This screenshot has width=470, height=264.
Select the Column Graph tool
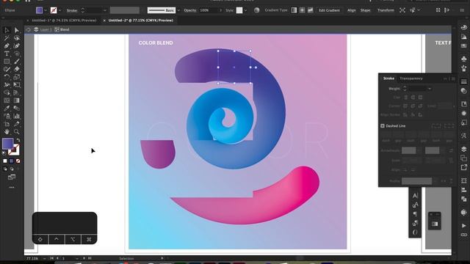click(x=17, y=116)
